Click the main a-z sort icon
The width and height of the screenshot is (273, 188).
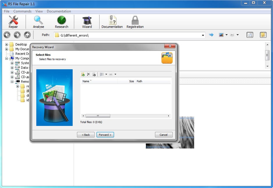(x=232, y=35)
